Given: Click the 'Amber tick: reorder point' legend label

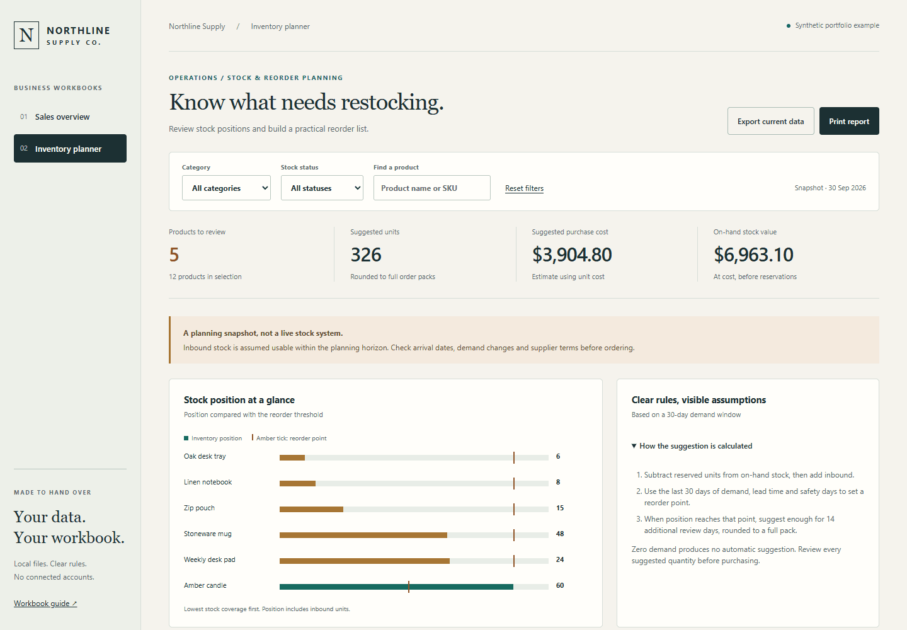Looking at the screenshot, I should click(292, 438).
